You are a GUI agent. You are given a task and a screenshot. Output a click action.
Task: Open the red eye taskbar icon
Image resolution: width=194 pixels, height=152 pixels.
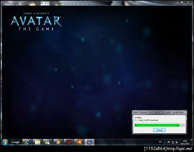(x=69, y=142)
